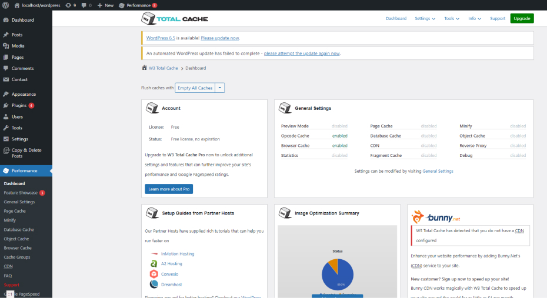547x298 pixels.
Task: Open the Empty All Caches dropdown arrow
Action: (x=220, y=88)
